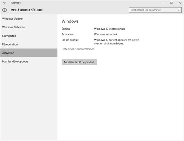Maximize the Paramètres window
Screen dimensions: 184x141
(171, 3)
